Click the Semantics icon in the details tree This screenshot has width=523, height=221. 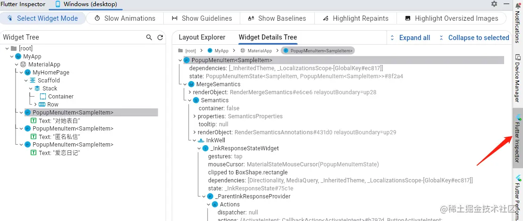pos(196,100)
